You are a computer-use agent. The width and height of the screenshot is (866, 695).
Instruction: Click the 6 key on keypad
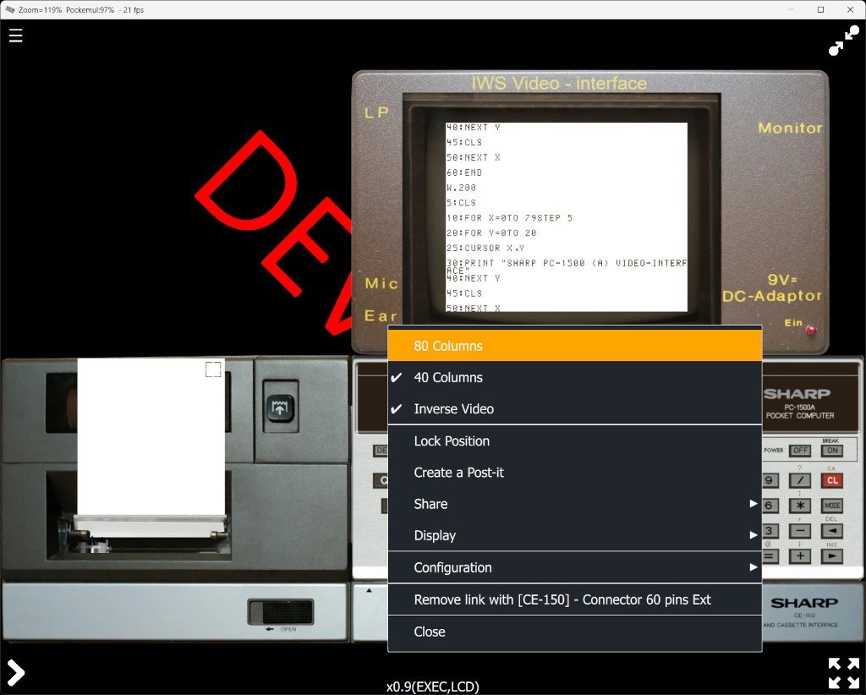pos(770,506)
